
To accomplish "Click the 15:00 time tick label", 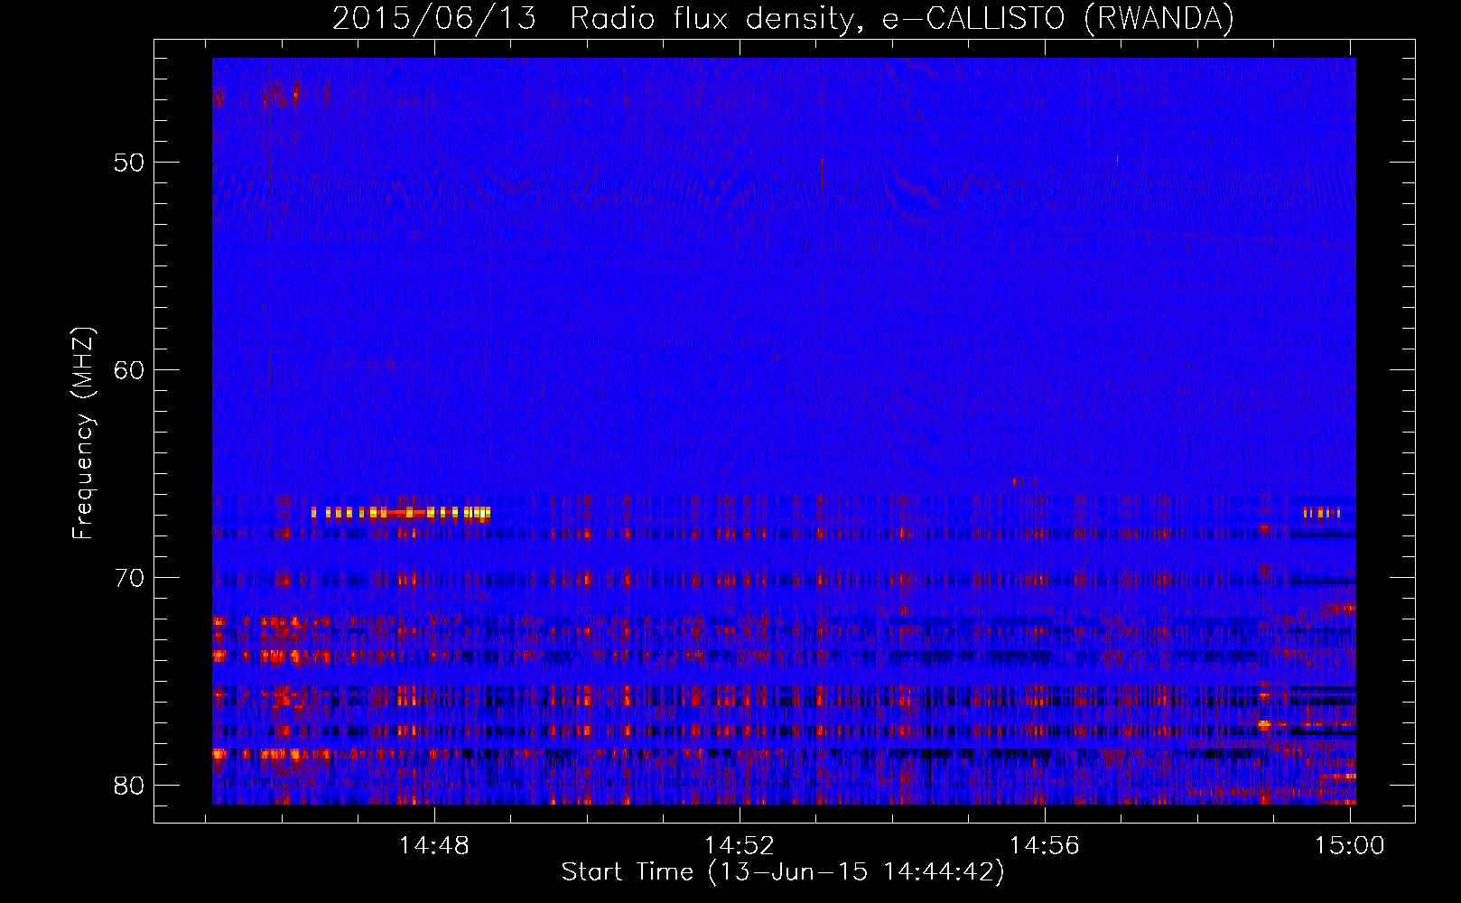I will click(x=1349, y=845).
